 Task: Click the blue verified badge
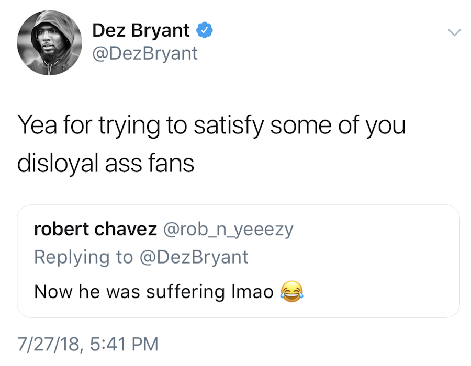click(x=204, y=31)
